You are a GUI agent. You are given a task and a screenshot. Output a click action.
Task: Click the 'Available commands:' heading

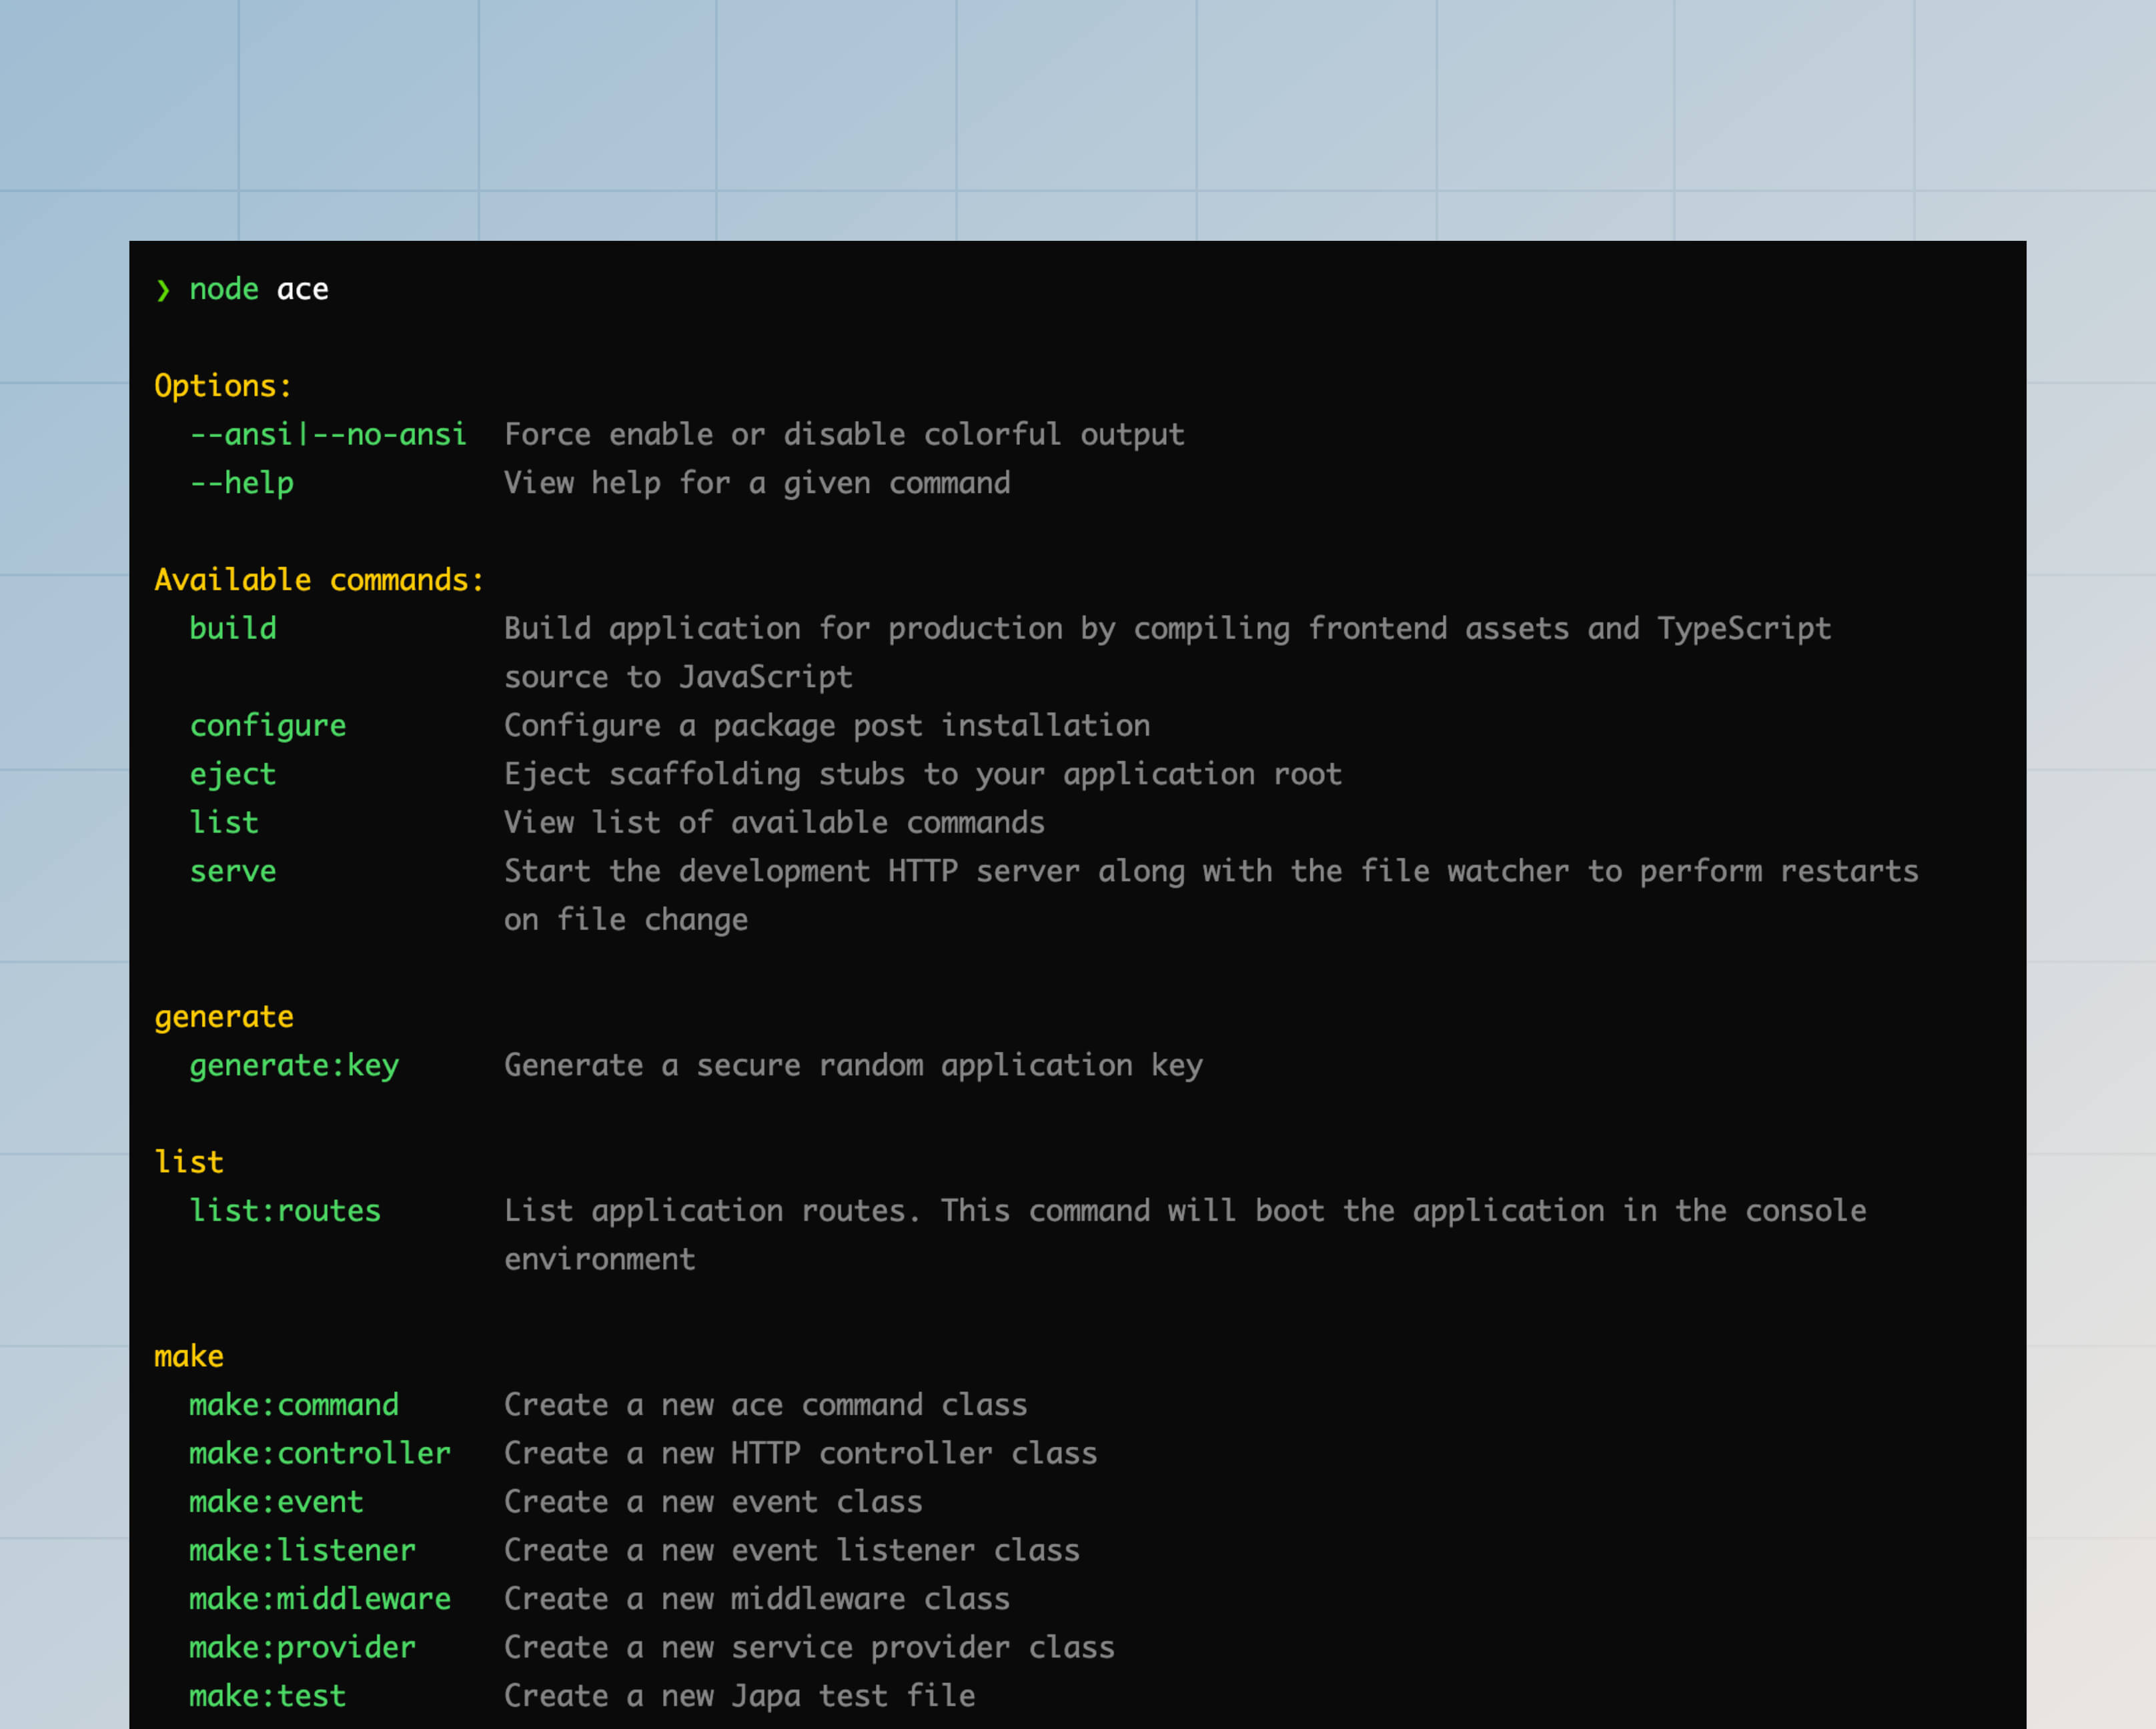tap(319, 580)
